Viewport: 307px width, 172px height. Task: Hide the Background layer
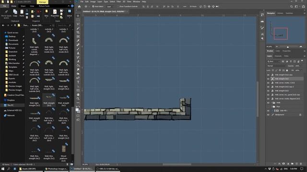point(268,115)
